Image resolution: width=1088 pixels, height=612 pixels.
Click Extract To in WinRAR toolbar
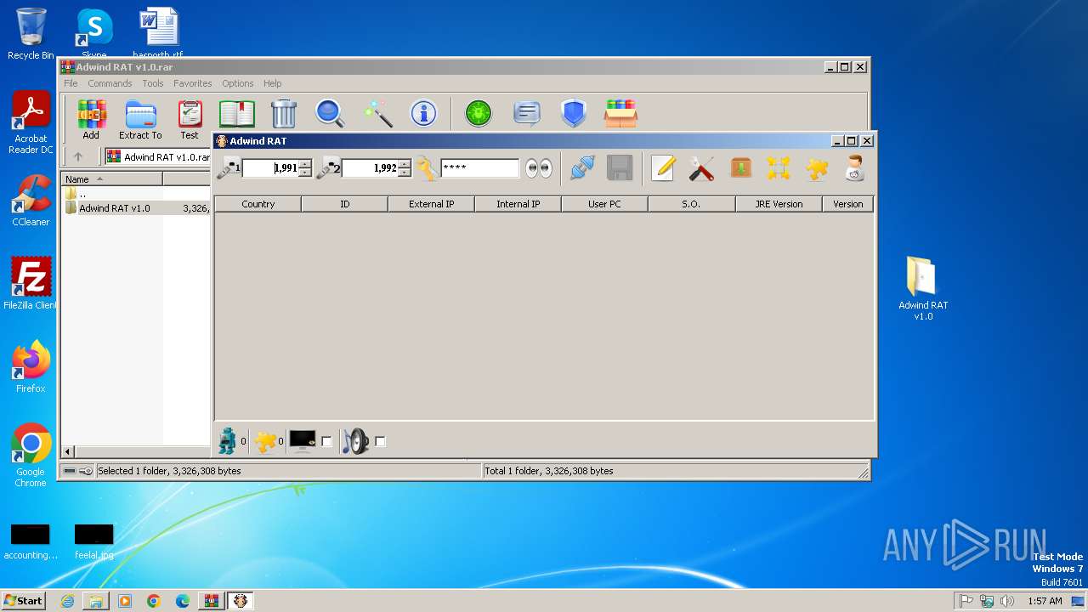point(140,119)
